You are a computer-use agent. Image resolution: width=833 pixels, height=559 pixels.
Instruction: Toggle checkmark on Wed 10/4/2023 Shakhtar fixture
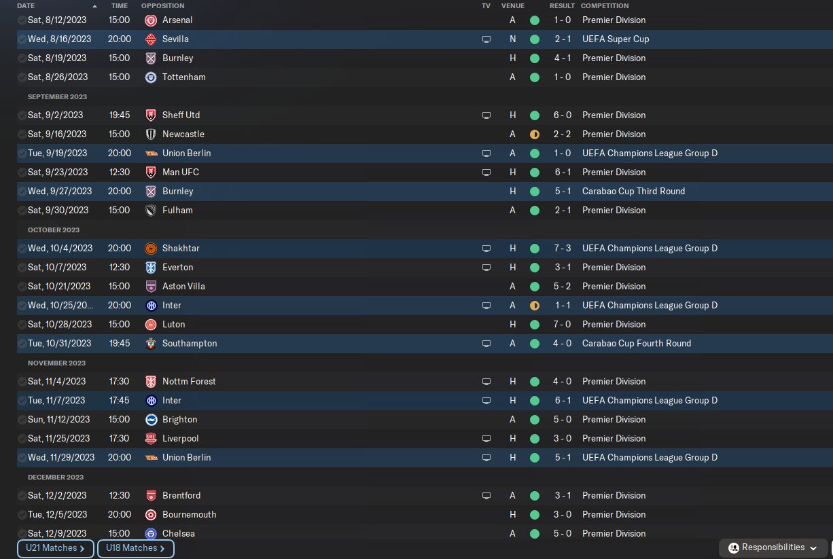click(x=22, y=249)
